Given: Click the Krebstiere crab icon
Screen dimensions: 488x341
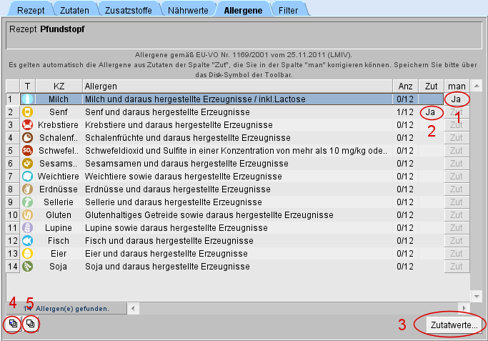Looking at the screenshot, I should [x=27, y=125].
